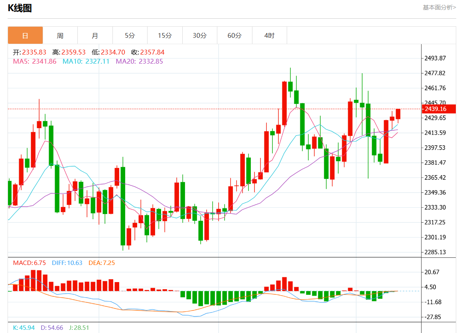
Task: Click the 2461.76 price axis label
Action: (x=435, y=88)
